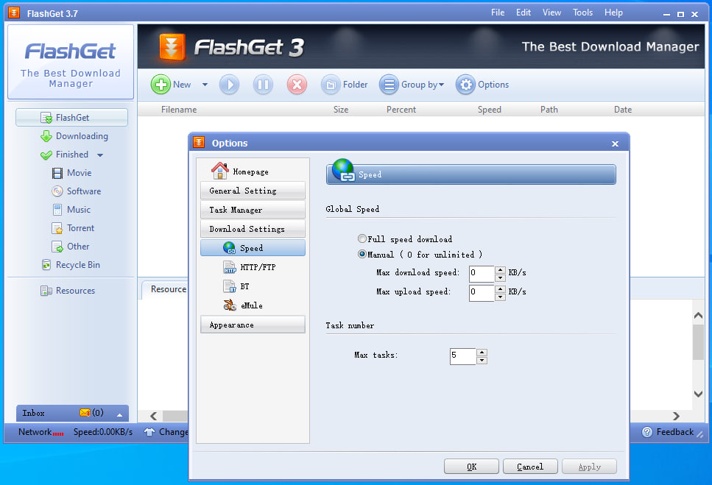Click the red Delete toolbar icon

[x=297, y=85]
